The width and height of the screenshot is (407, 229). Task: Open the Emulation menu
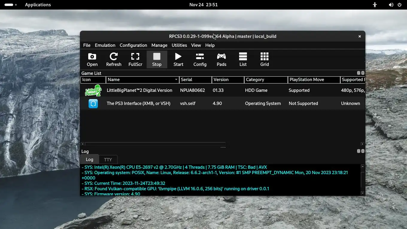(x=105, y=45)
